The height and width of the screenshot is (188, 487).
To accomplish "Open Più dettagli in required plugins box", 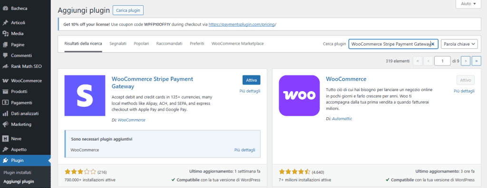I will click(245, 150).
